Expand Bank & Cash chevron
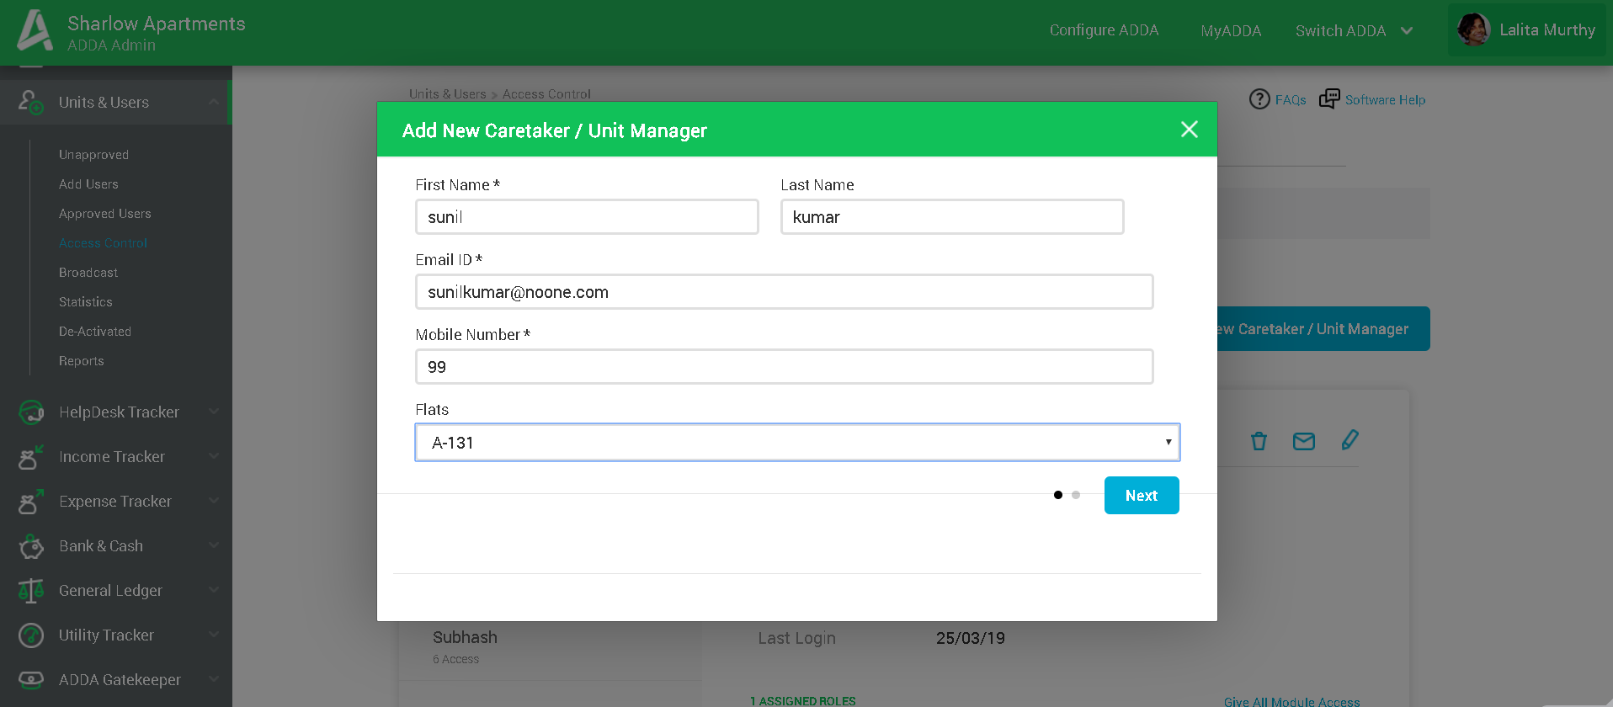 (214, 545)
